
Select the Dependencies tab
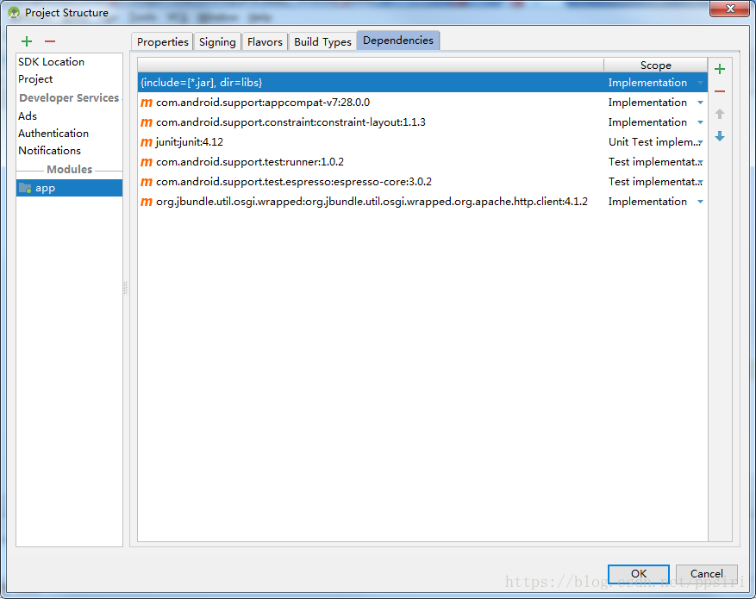click(x=397, y=41)
